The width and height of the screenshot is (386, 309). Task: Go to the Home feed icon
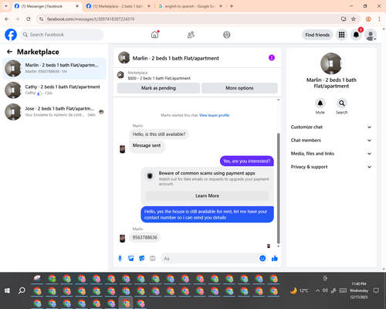154,35
